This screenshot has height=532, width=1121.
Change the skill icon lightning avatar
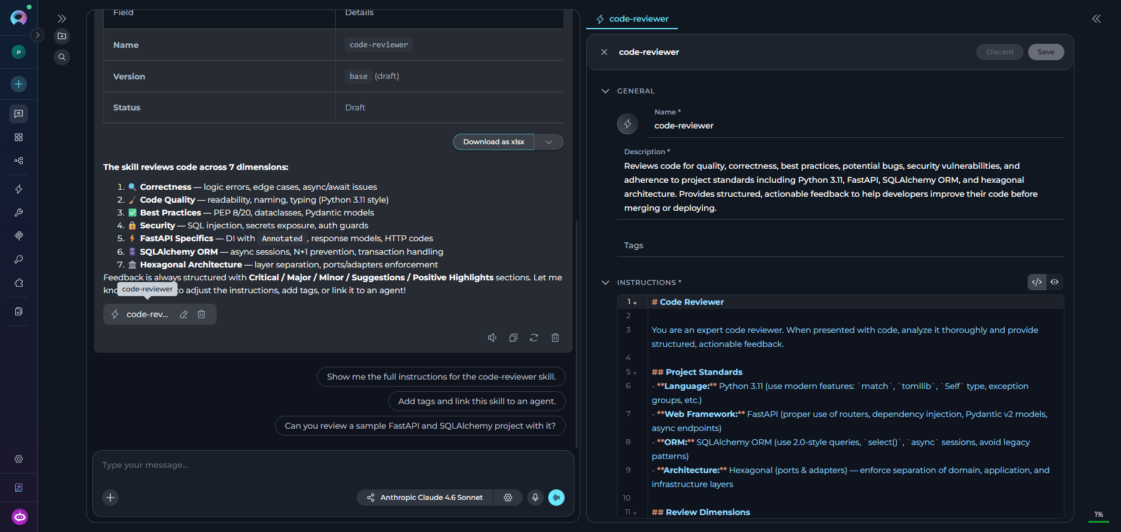tap(628, 124)
